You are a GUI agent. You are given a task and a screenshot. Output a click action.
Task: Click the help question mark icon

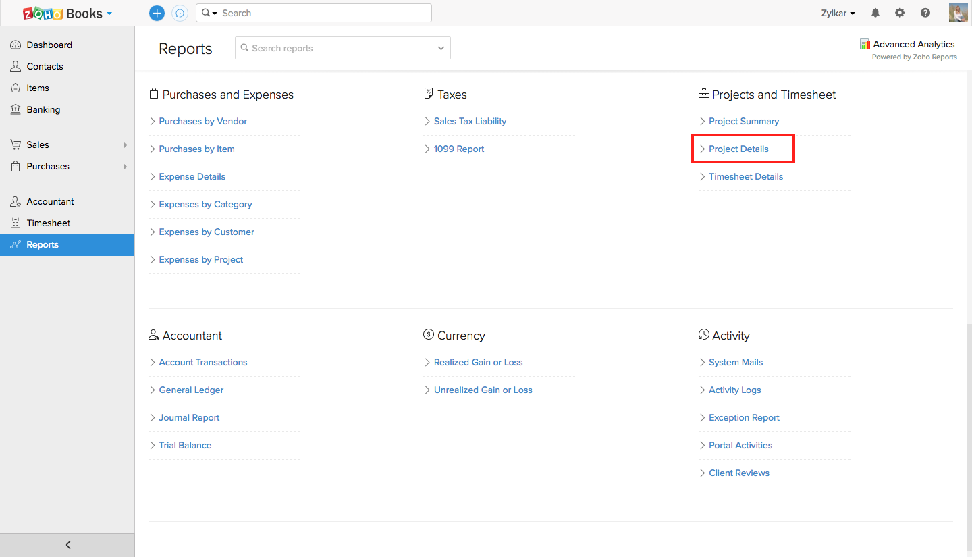[925, 13]
